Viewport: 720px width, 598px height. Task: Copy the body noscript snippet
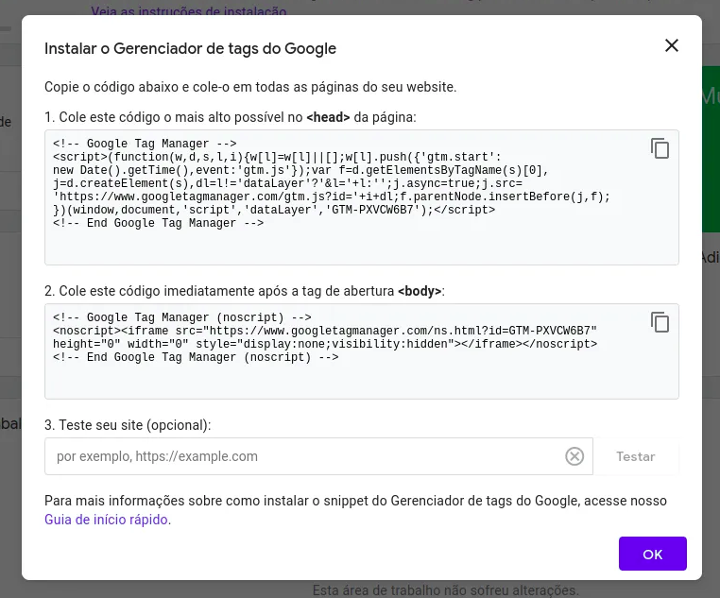pos(660,322)
